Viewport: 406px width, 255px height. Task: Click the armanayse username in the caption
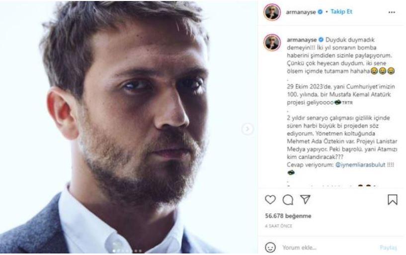(x=302, y=39)
